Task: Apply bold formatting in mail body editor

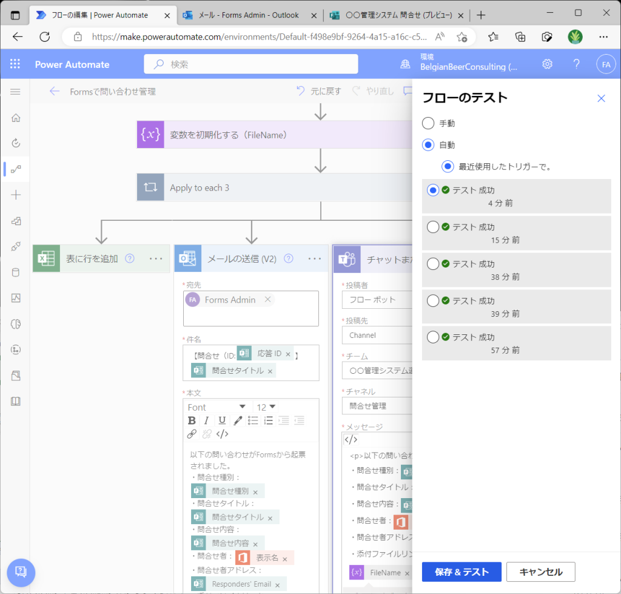Action: click(192, 420)
